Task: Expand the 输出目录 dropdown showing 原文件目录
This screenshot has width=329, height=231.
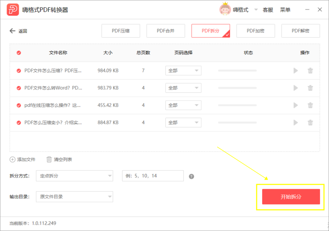Action: pos(75,197)
